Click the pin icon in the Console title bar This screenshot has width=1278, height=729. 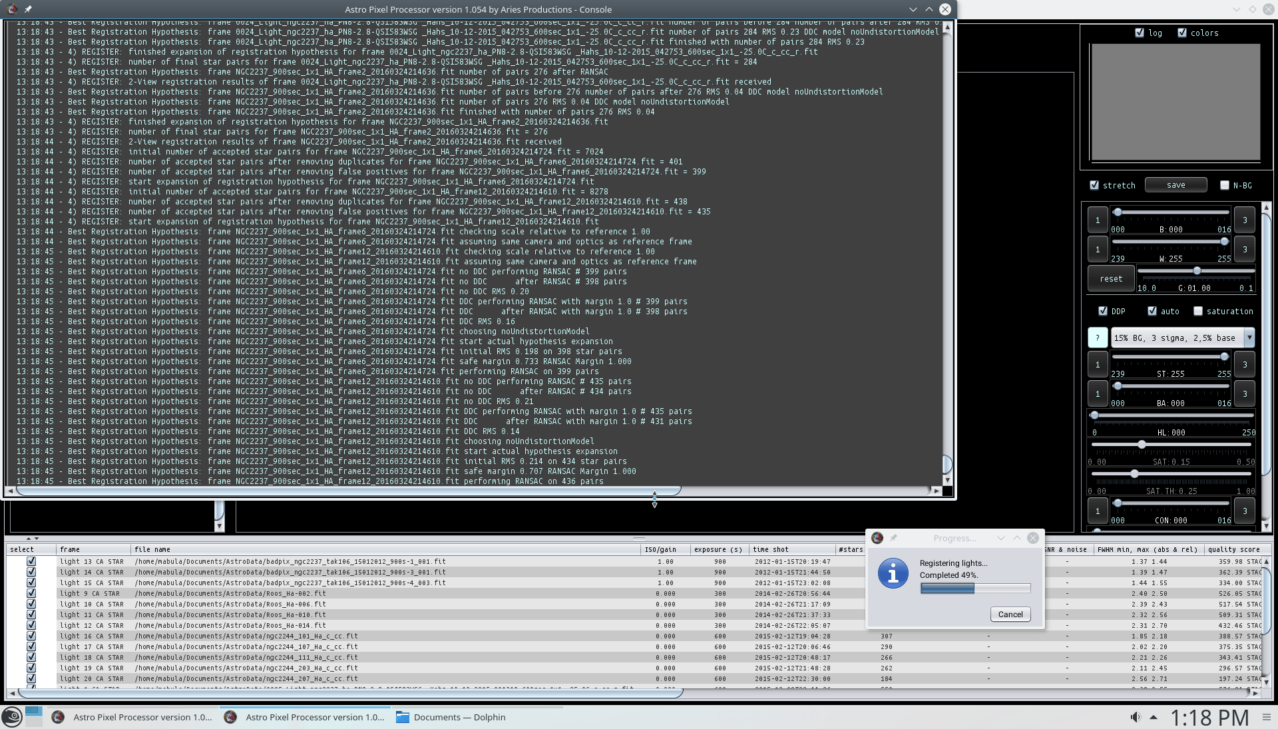point(28,9)
